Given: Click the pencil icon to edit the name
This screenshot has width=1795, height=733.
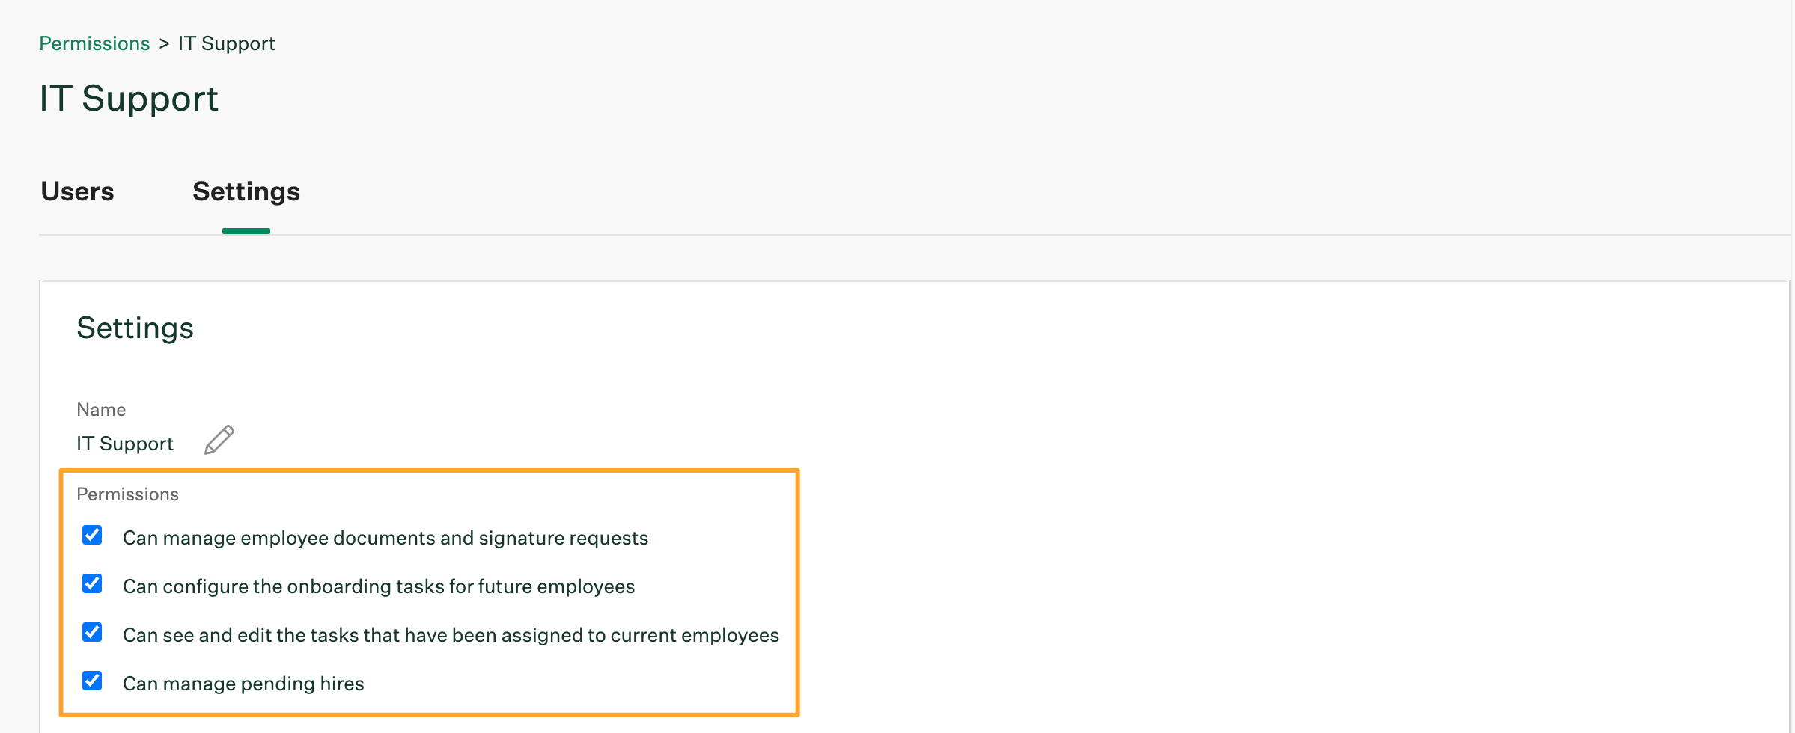Looking at the screenshot, I should (219, 440).
